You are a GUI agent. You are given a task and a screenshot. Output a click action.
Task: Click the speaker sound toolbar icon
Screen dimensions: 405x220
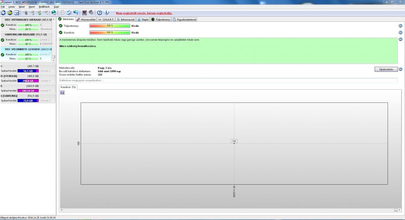pos(91,13)
